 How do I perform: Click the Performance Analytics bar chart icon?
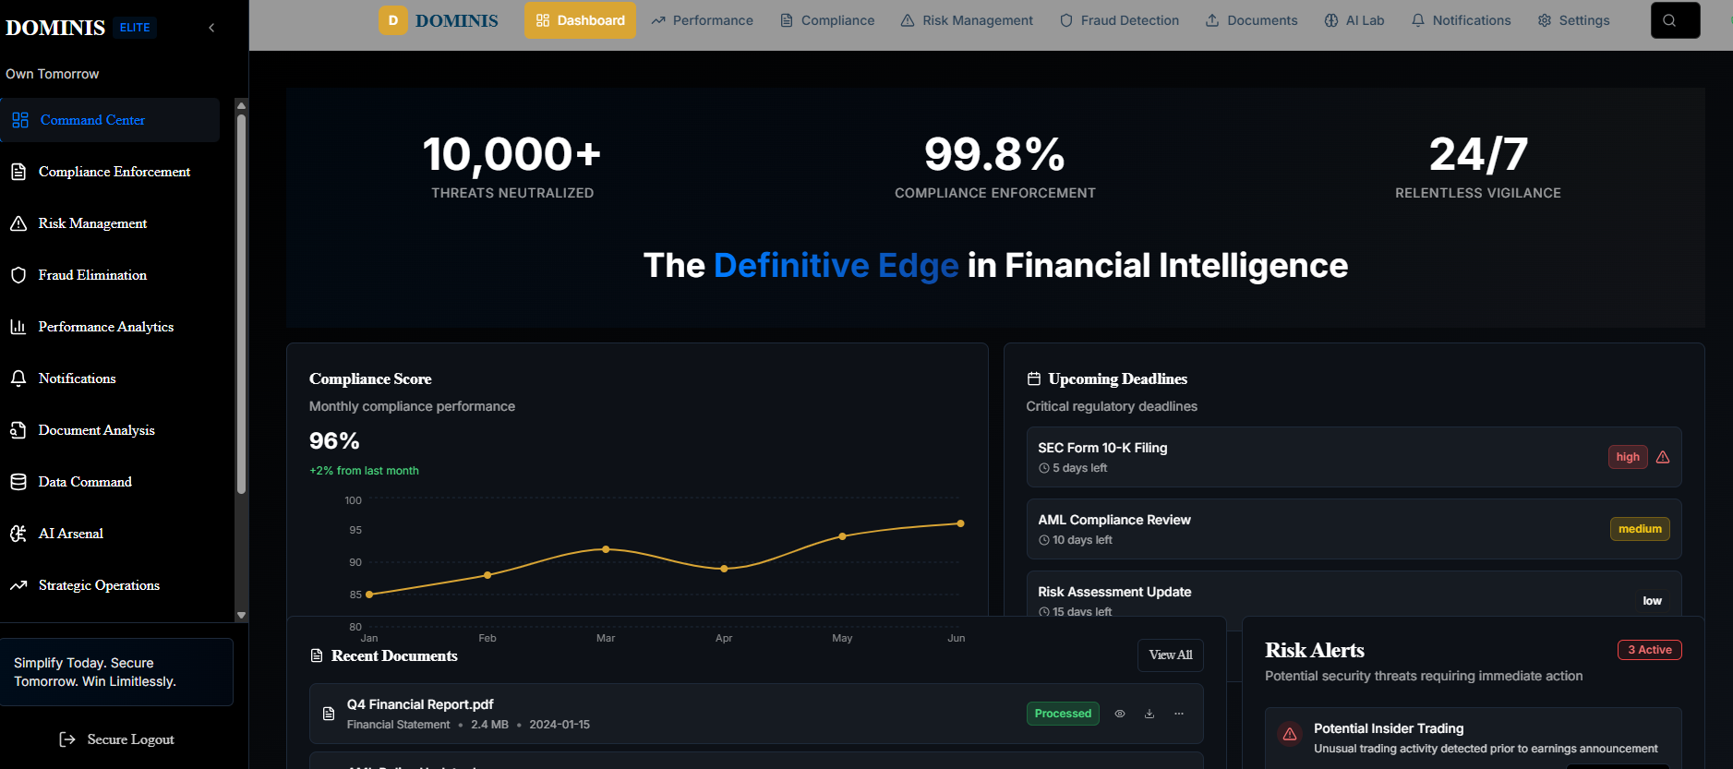(18, 327)
